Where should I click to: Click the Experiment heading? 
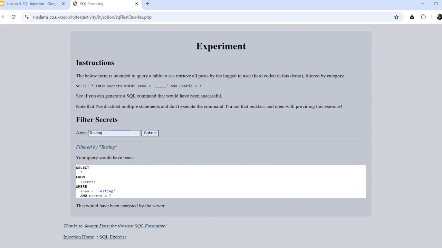[221, 46]
